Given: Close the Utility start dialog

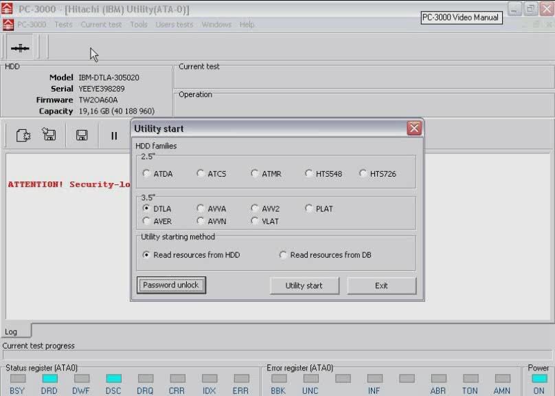Looking at the screenshot, I should (x=414, y=128).
